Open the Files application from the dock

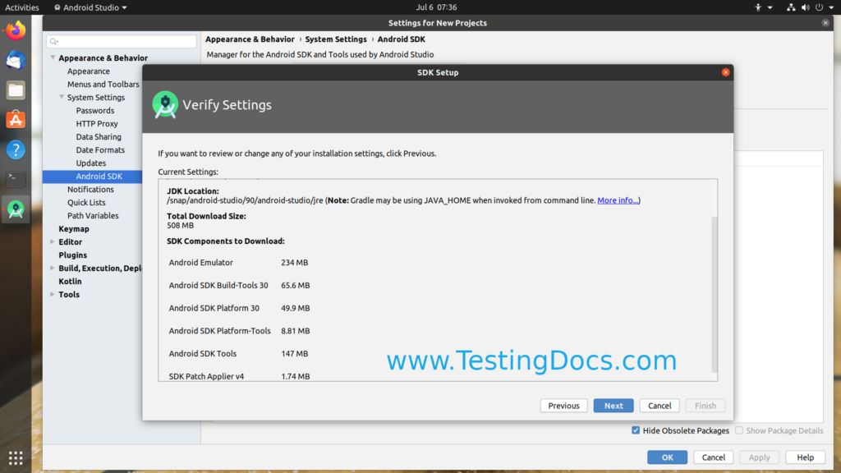(15, 90)
